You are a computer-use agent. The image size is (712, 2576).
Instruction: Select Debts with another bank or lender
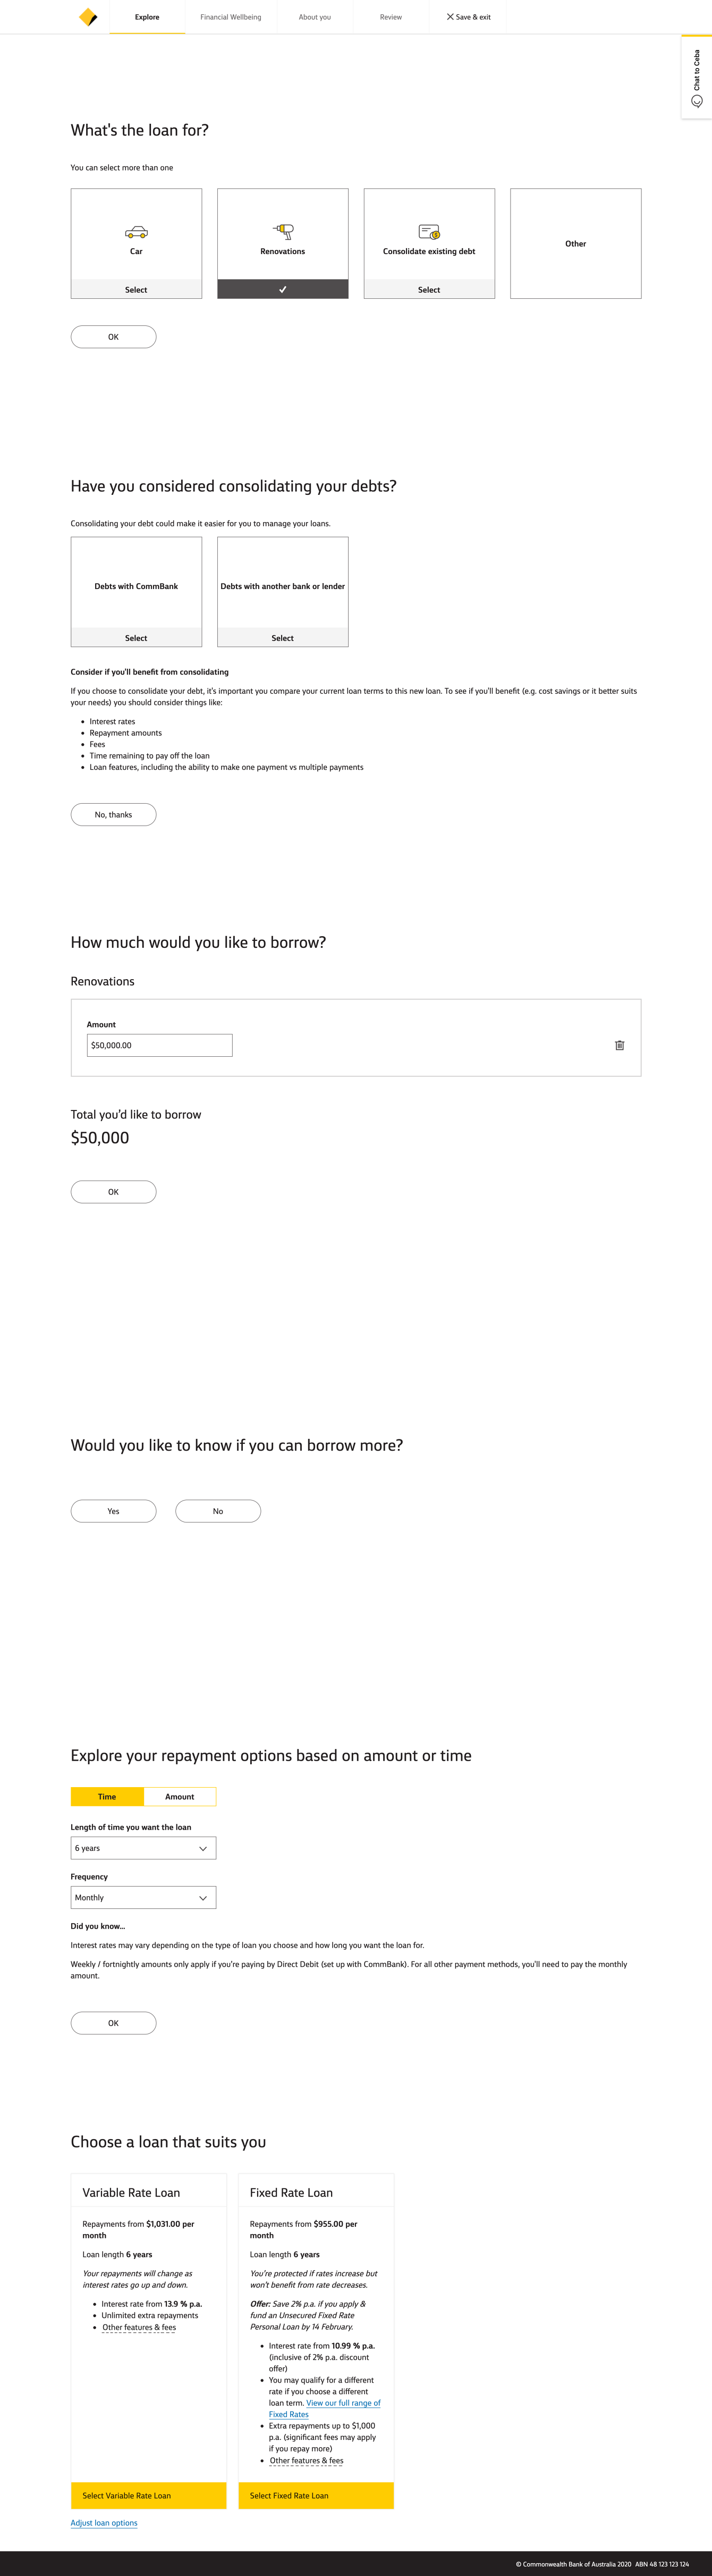pyautogui.click(x=283, y=637)
